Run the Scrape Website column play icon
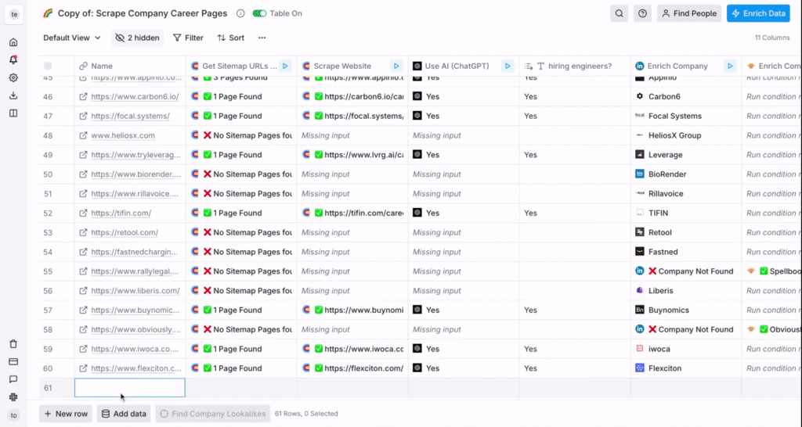 tap(396, 66)
